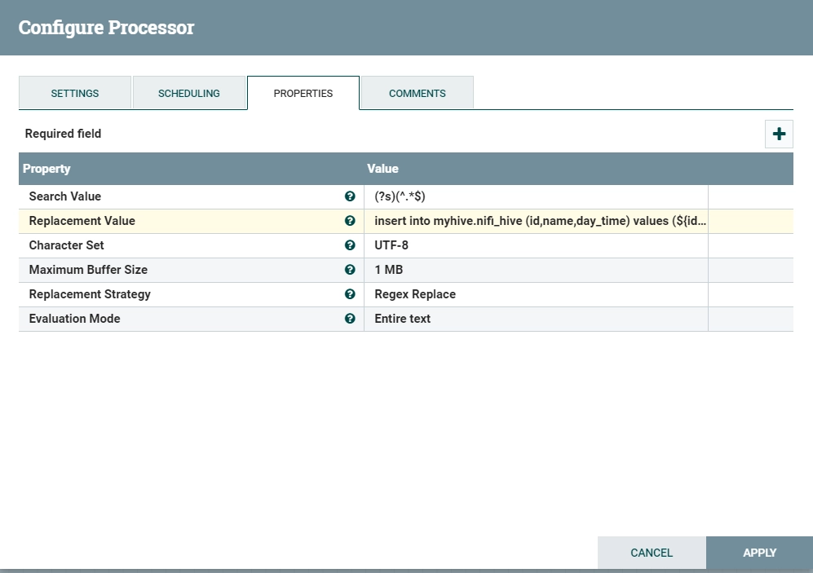Edit the 1 MB buffer size value
Image resolution: width=813 pixels, height=573 pixels.
pos(536,270)
